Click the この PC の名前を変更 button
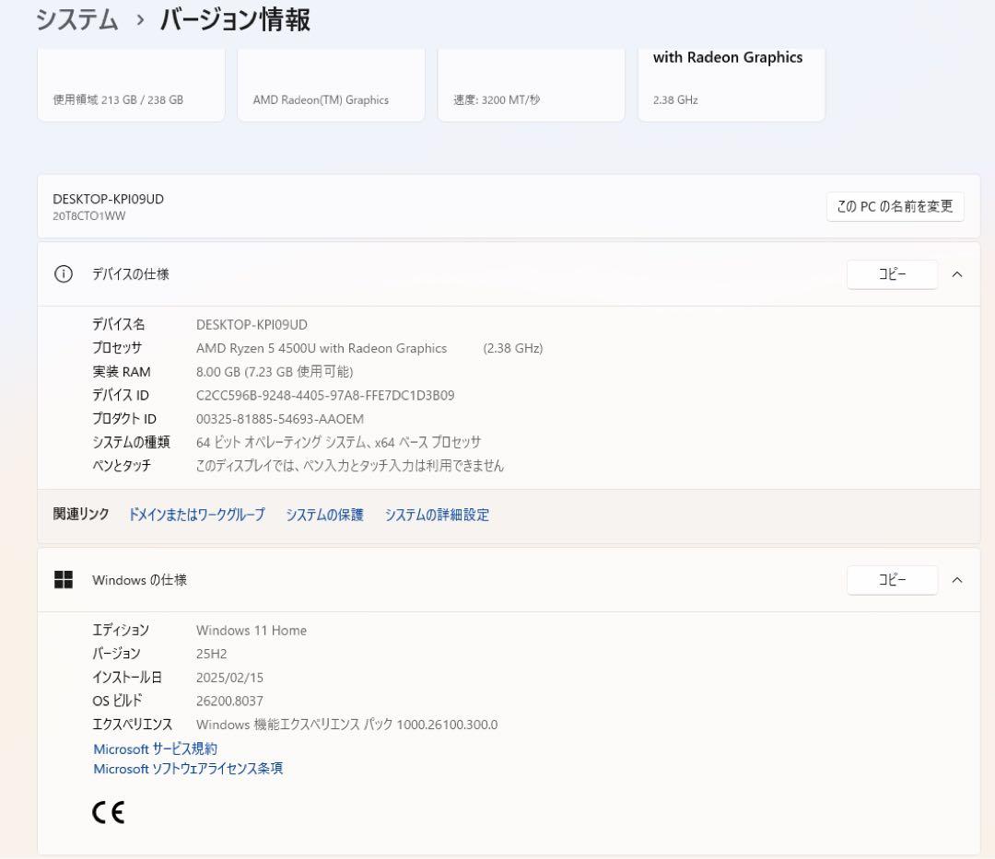995x859 pixels. (895, 206)
